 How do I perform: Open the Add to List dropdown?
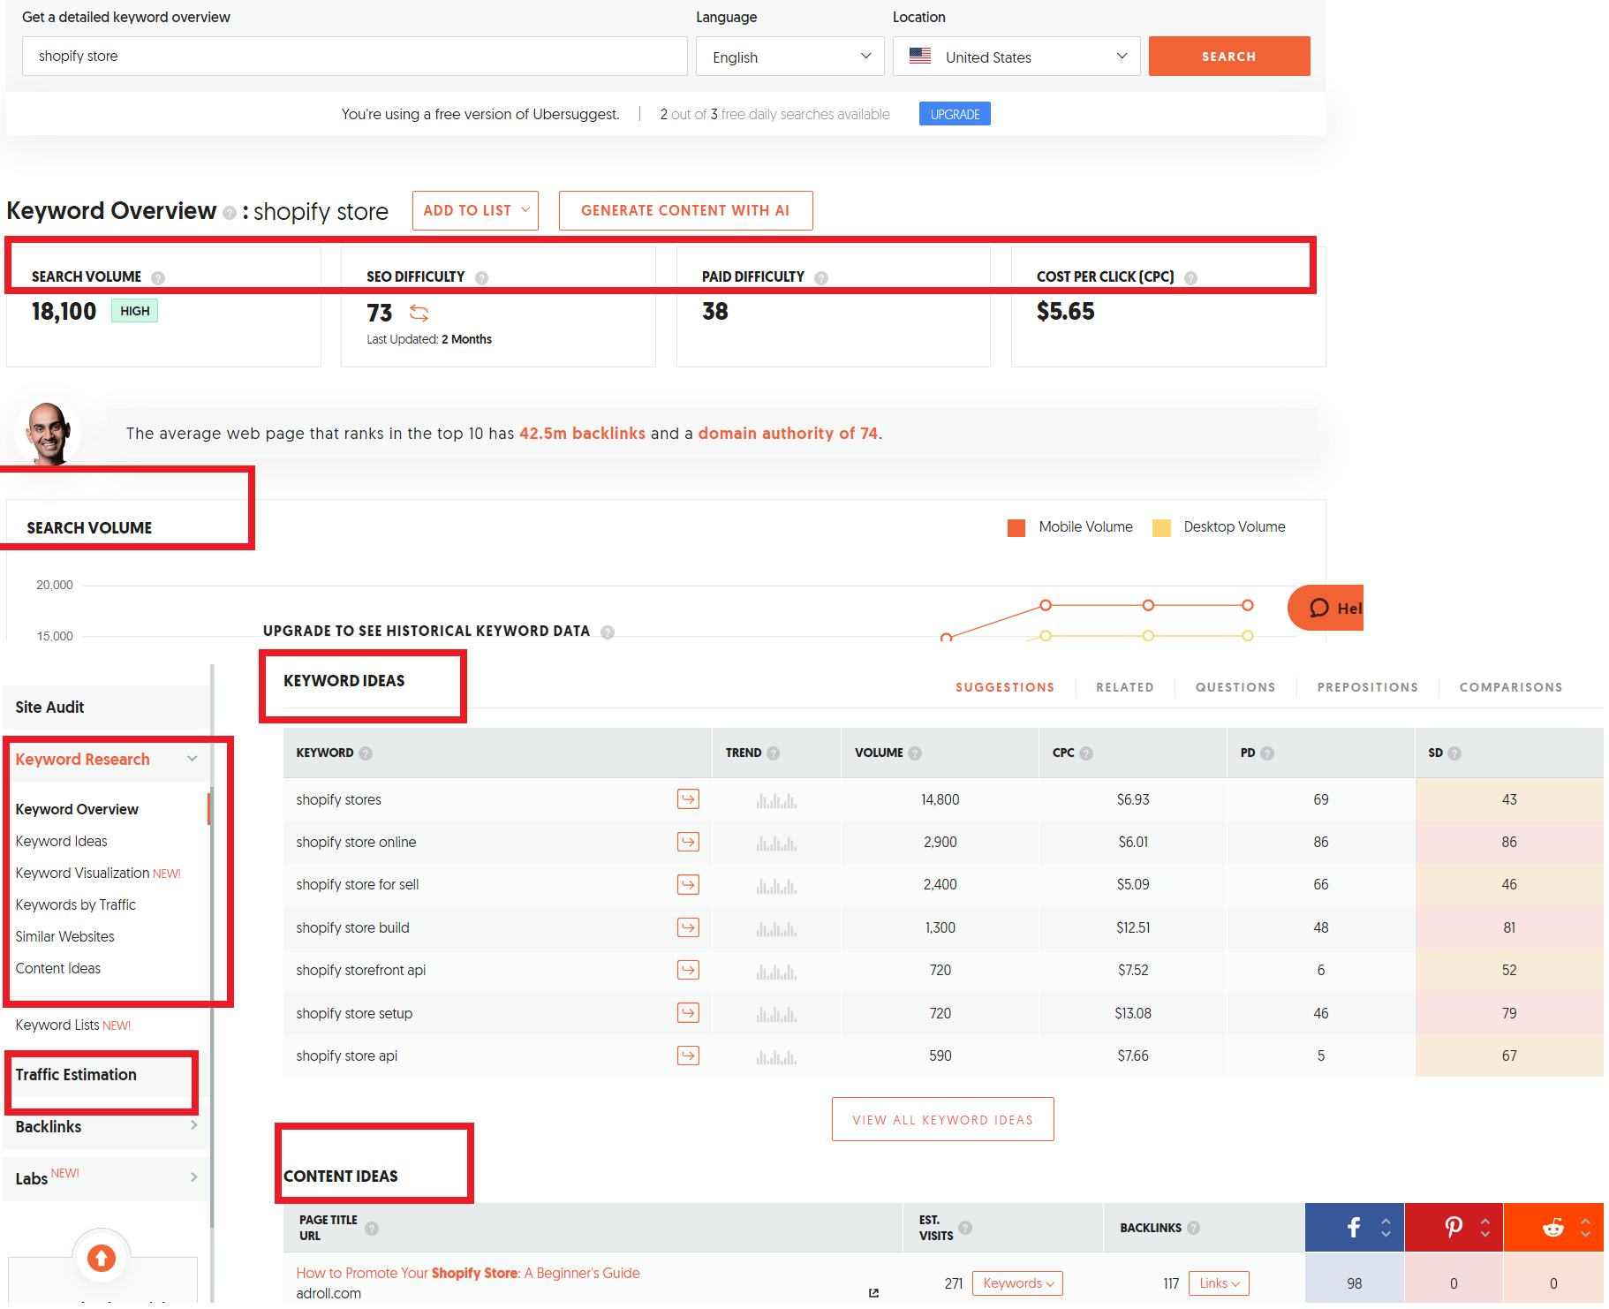click(475, 210)
